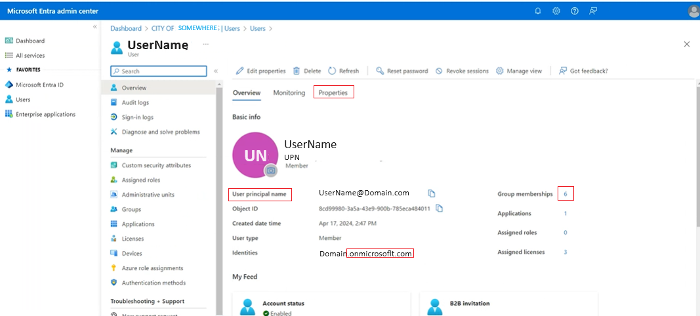Click the UN purple avatar circle
Screen dimensions: 700x316
(x=255, y=155)
